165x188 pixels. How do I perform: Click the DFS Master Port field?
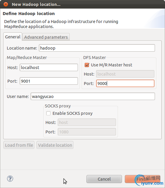tap(125, 84)
